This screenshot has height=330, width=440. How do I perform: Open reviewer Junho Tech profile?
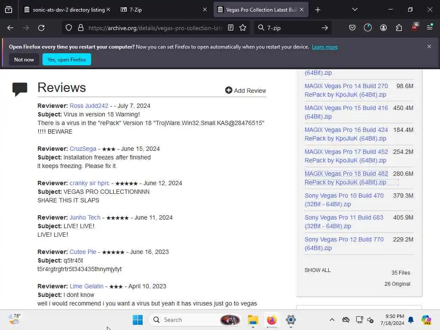[85, 217]
